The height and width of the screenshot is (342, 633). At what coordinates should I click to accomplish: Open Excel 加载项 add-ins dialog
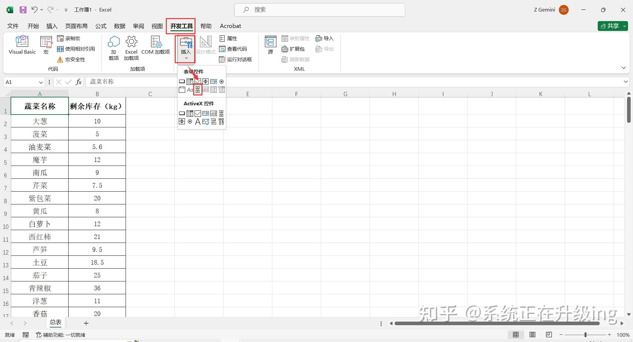click(x=131, y=48)
